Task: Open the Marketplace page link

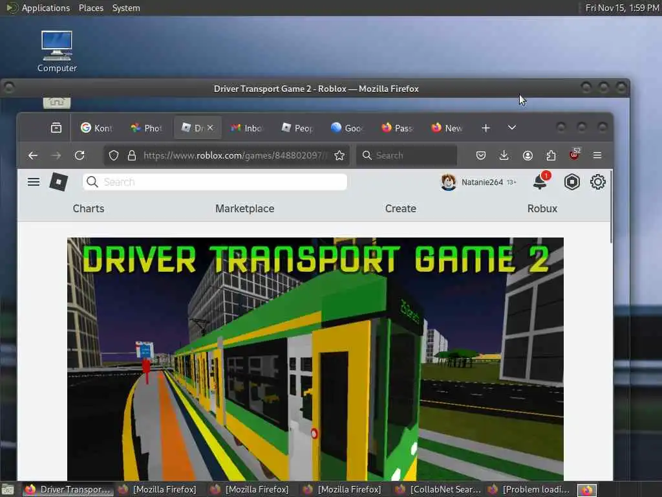Action: pyautogui.click(x=245, y=209)
